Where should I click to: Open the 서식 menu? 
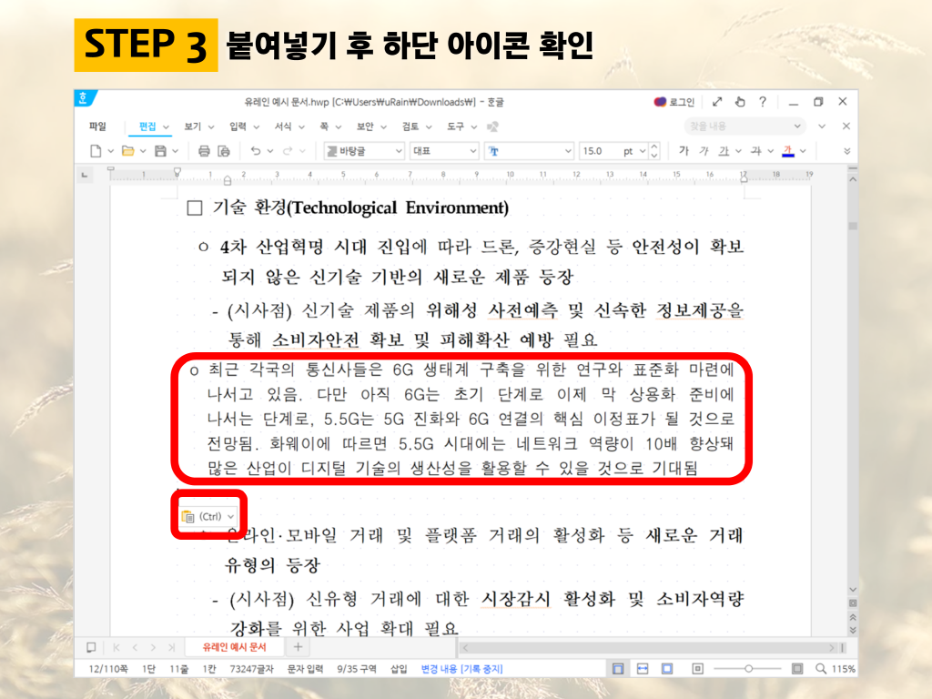tap(283, 126)
